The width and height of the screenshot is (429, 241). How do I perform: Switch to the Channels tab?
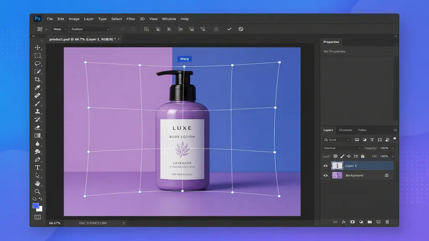346,130
